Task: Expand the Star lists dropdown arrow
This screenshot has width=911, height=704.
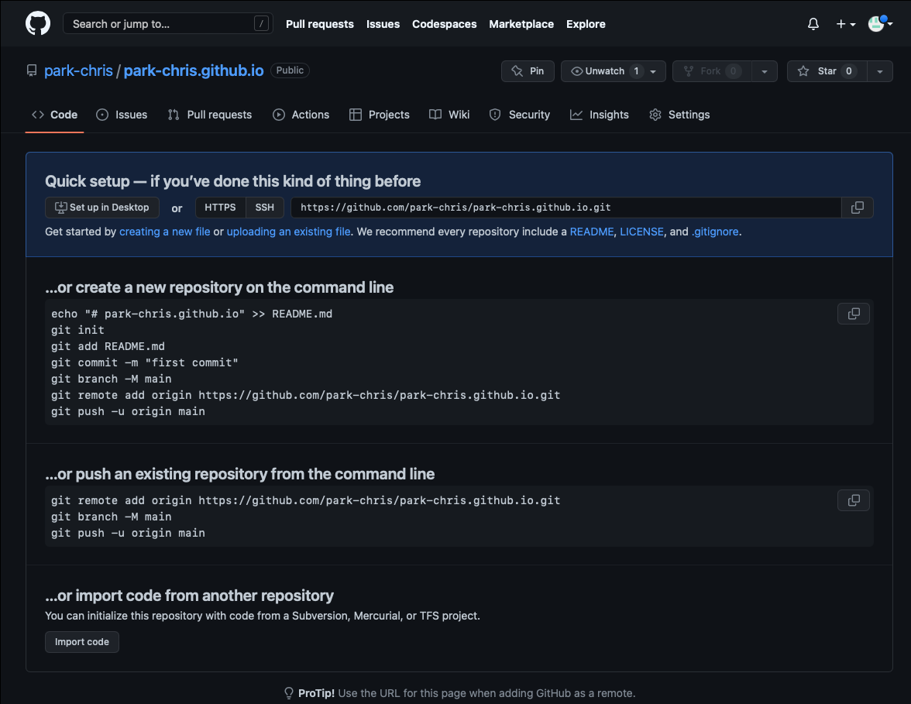Action: pos(880,71)
